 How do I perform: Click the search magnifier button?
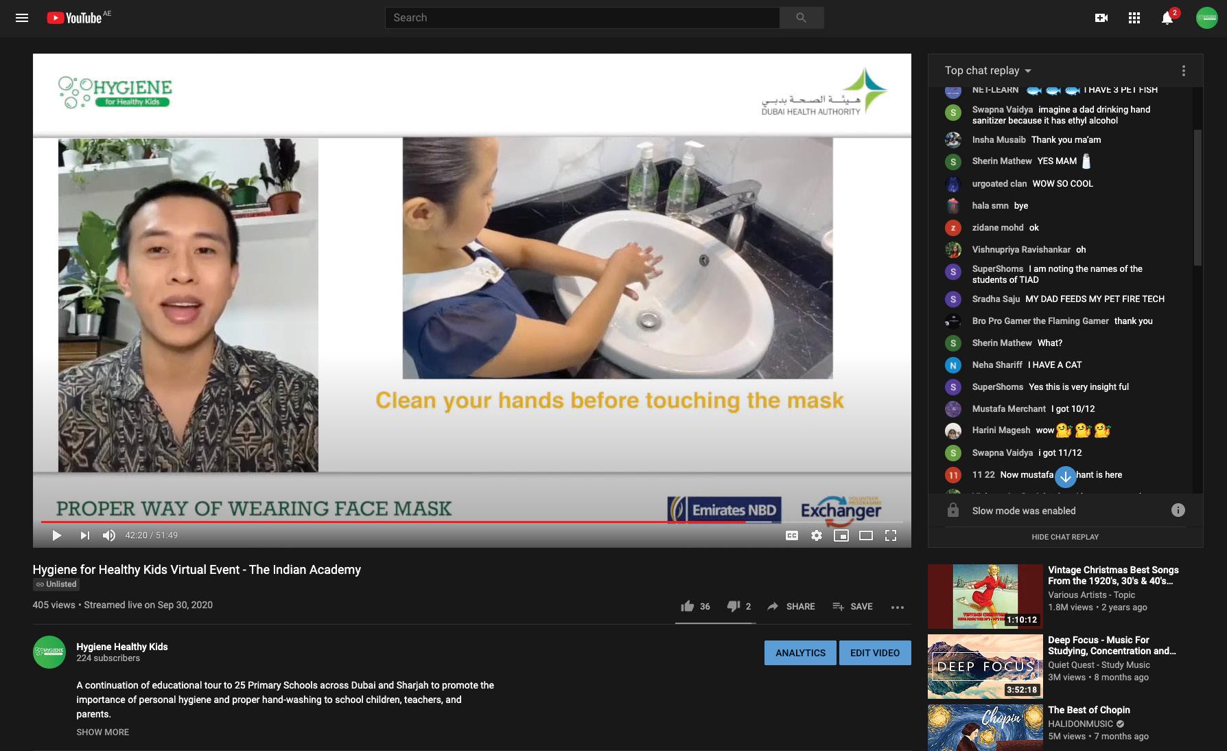point(801,18)
